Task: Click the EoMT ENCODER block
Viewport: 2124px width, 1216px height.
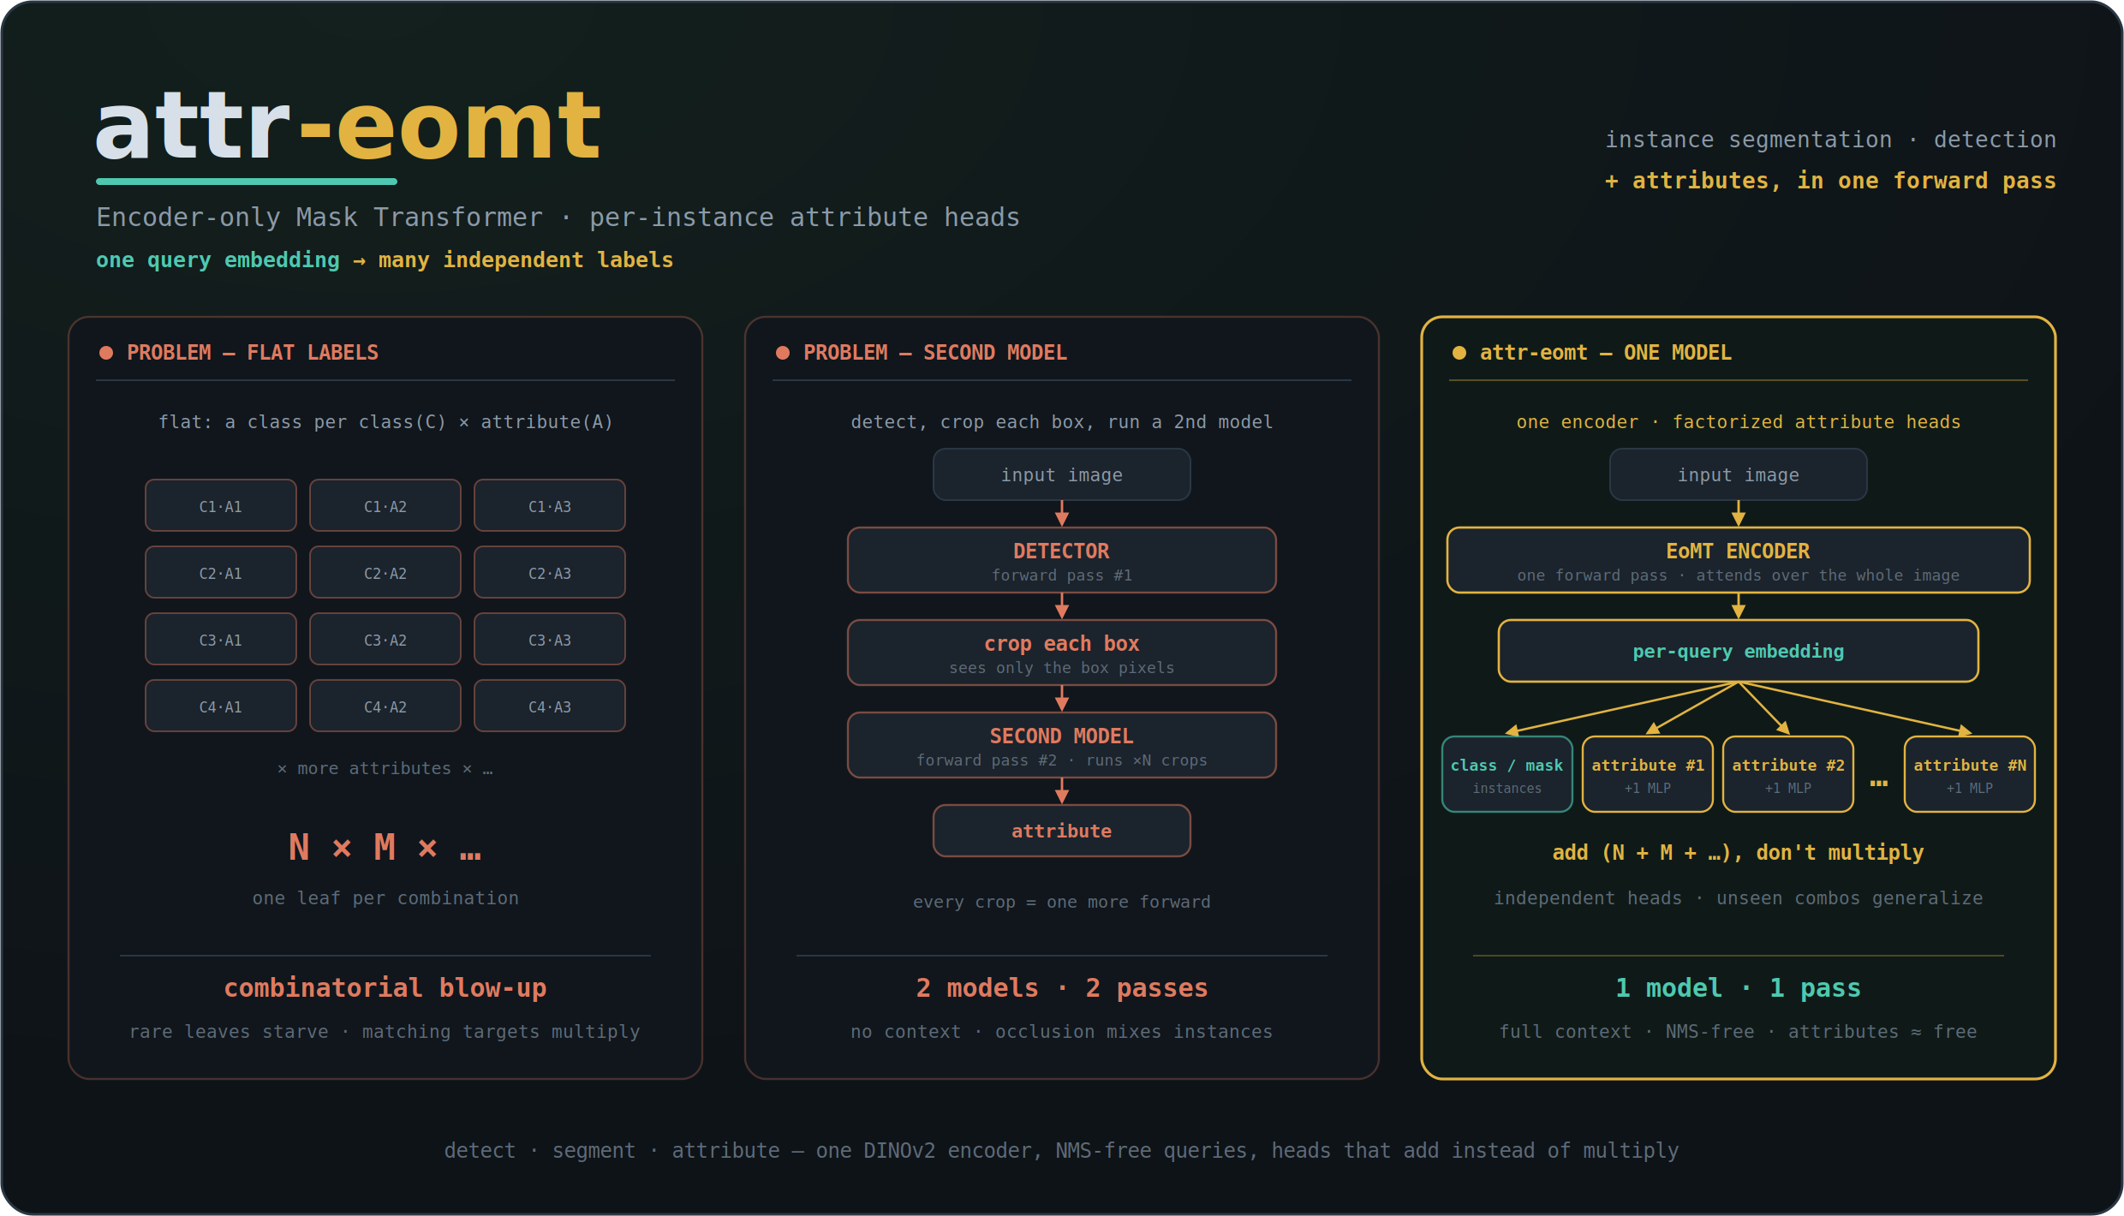Action: click(1739, 560)
